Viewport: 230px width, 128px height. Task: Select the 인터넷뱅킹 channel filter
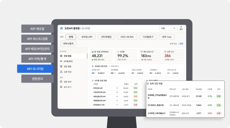pyautogui.click(x=106, y=37)
